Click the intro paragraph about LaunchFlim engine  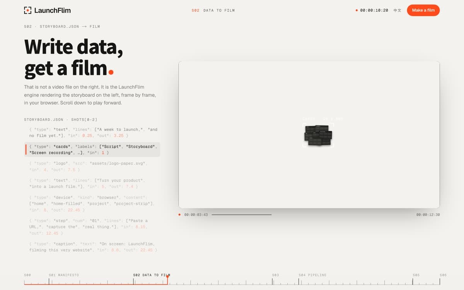[x=90, y=95]
